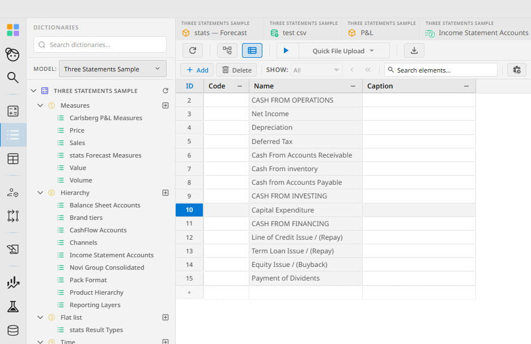
Task: Open the assistant face icon in sidebar
Action: coord(13,54)
